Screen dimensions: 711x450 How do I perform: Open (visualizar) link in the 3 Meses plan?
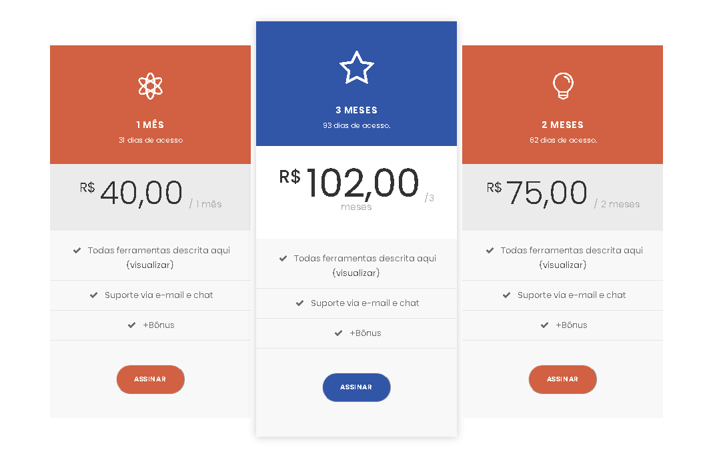tap(356, 273)
